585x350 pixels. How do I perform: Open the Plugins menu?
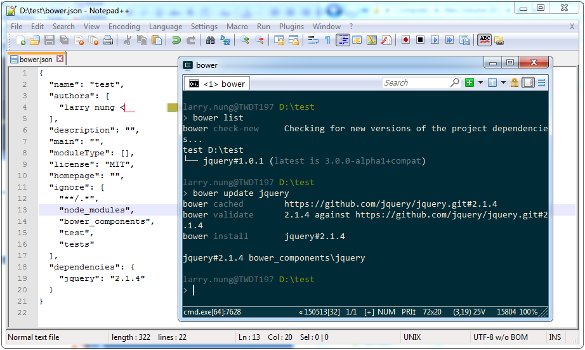coord(291,27)
